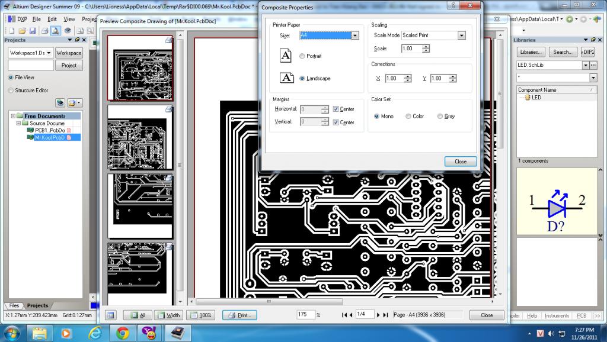Close the Composite Properties dialog
This screenshot has width=607, height=342.
461,162
